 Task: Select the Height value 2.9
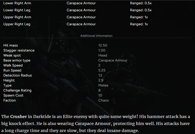point(101,80)
